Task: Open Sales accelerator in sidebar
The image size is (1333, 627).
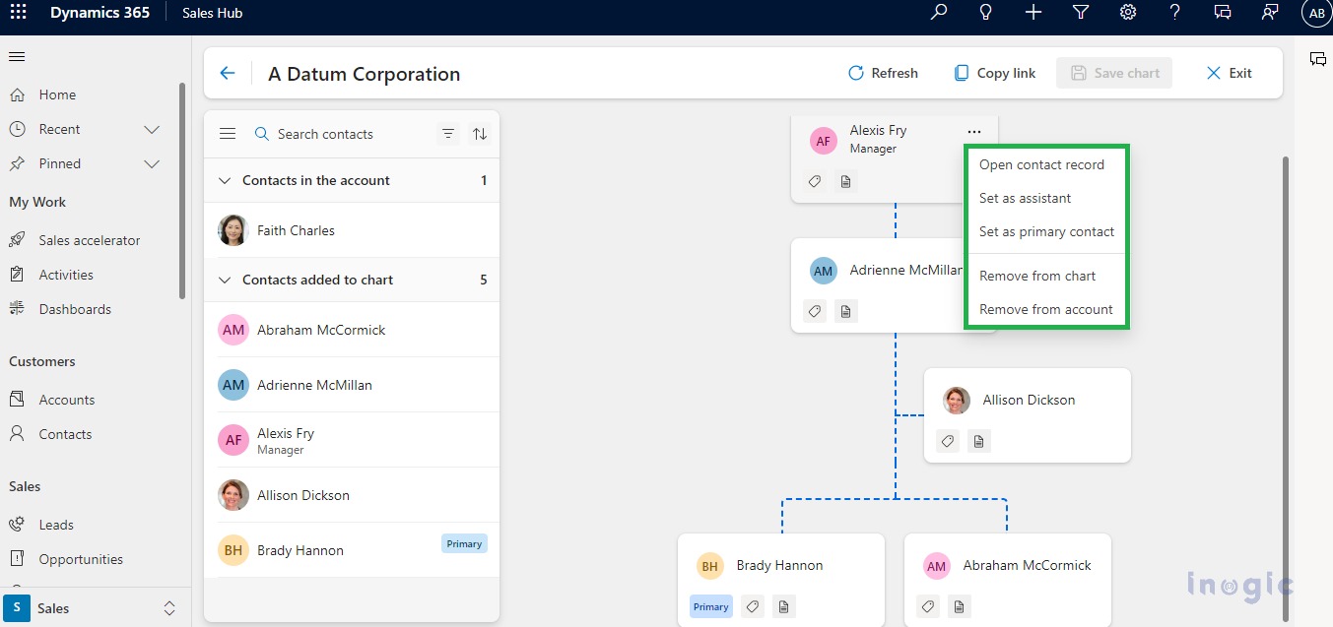Action: click(x=91, y=240)
